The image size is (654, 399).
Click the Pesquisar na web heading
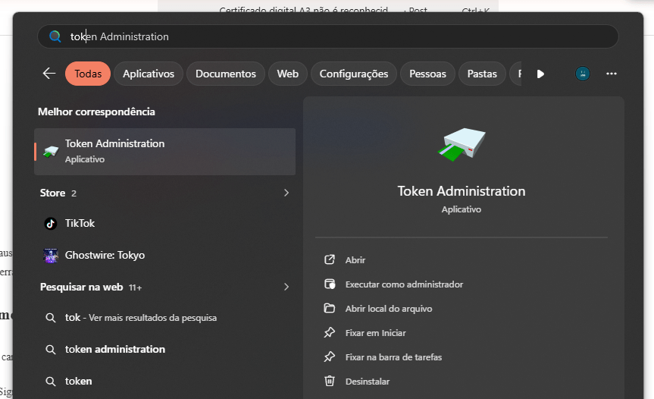pos(81,287)
